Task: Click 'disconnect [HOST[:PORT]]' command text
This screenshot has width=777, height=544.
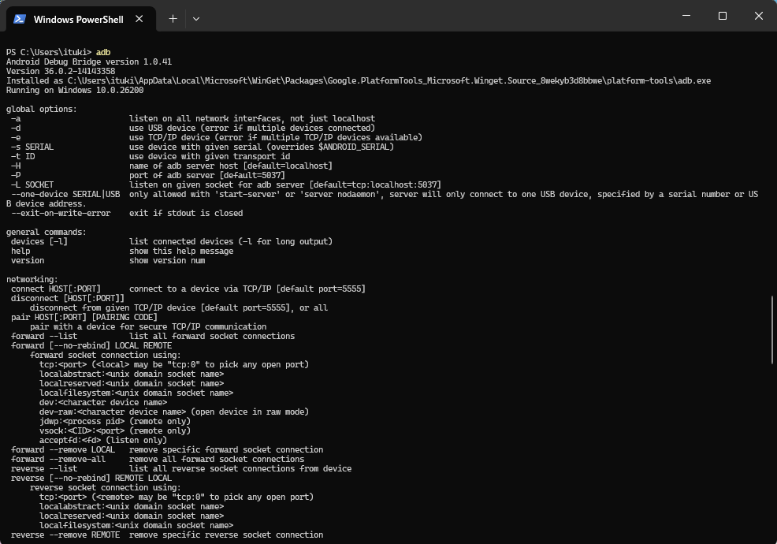Action: click(x=68, y=298)
